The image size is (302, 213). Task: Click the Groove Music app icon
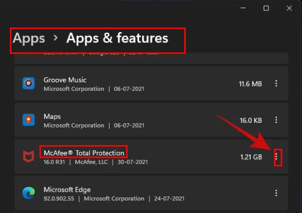pos(29,83)
